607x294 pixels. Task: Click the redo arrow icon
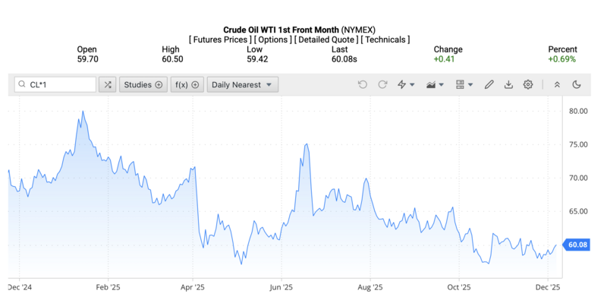coord(382,84)
